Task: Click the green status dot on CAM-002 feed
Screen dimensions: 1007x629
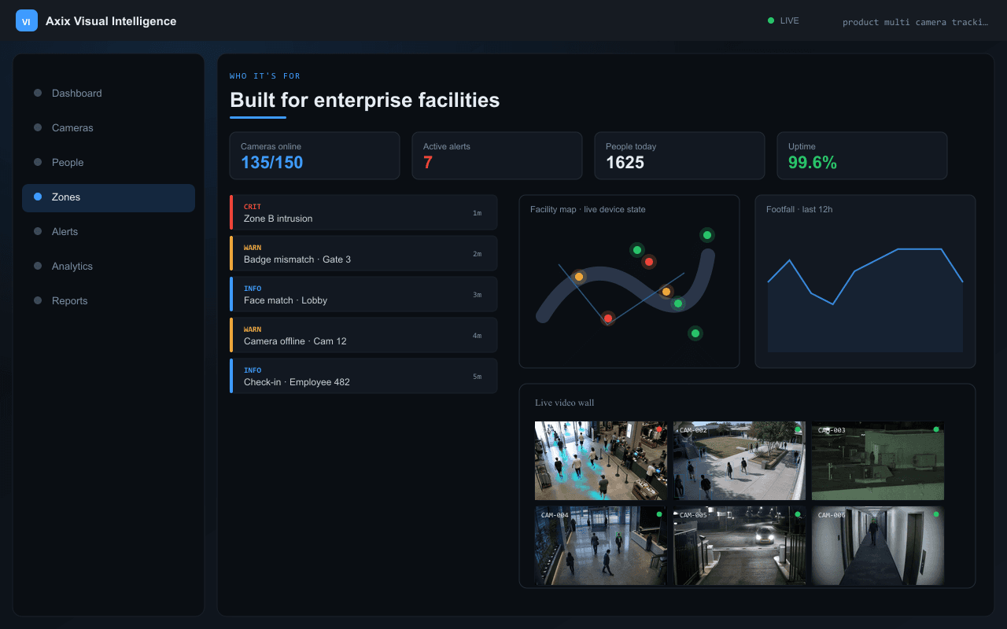Action: (798, 429)
